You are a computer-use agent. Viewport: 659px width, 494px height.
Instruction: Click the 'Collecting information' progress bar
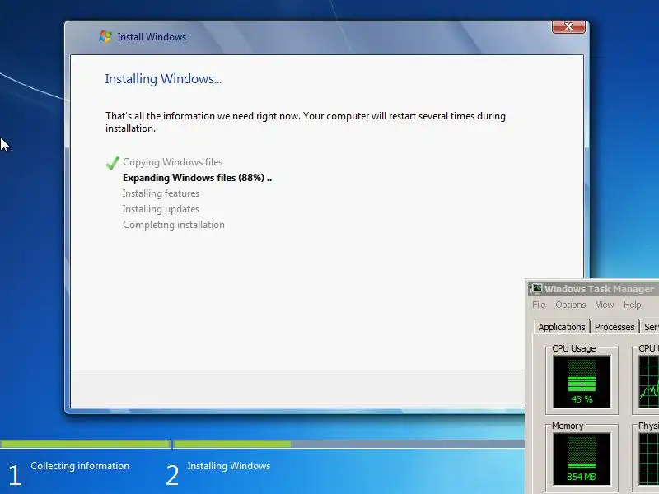[85, 444]
